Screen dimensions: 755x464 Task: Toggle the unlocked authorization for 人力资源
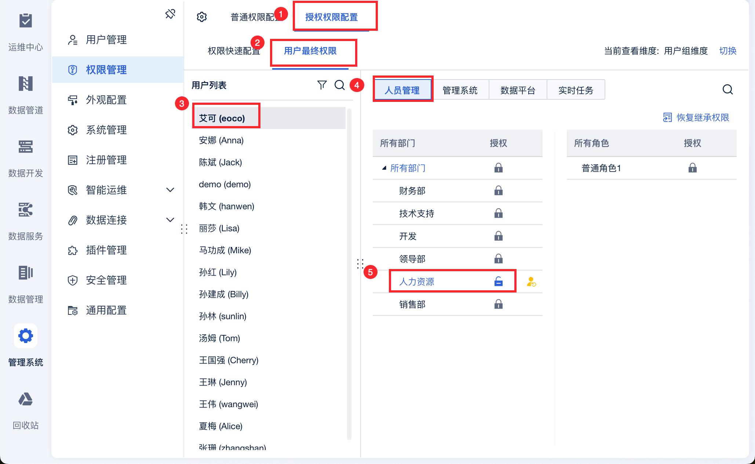(498, 281)
